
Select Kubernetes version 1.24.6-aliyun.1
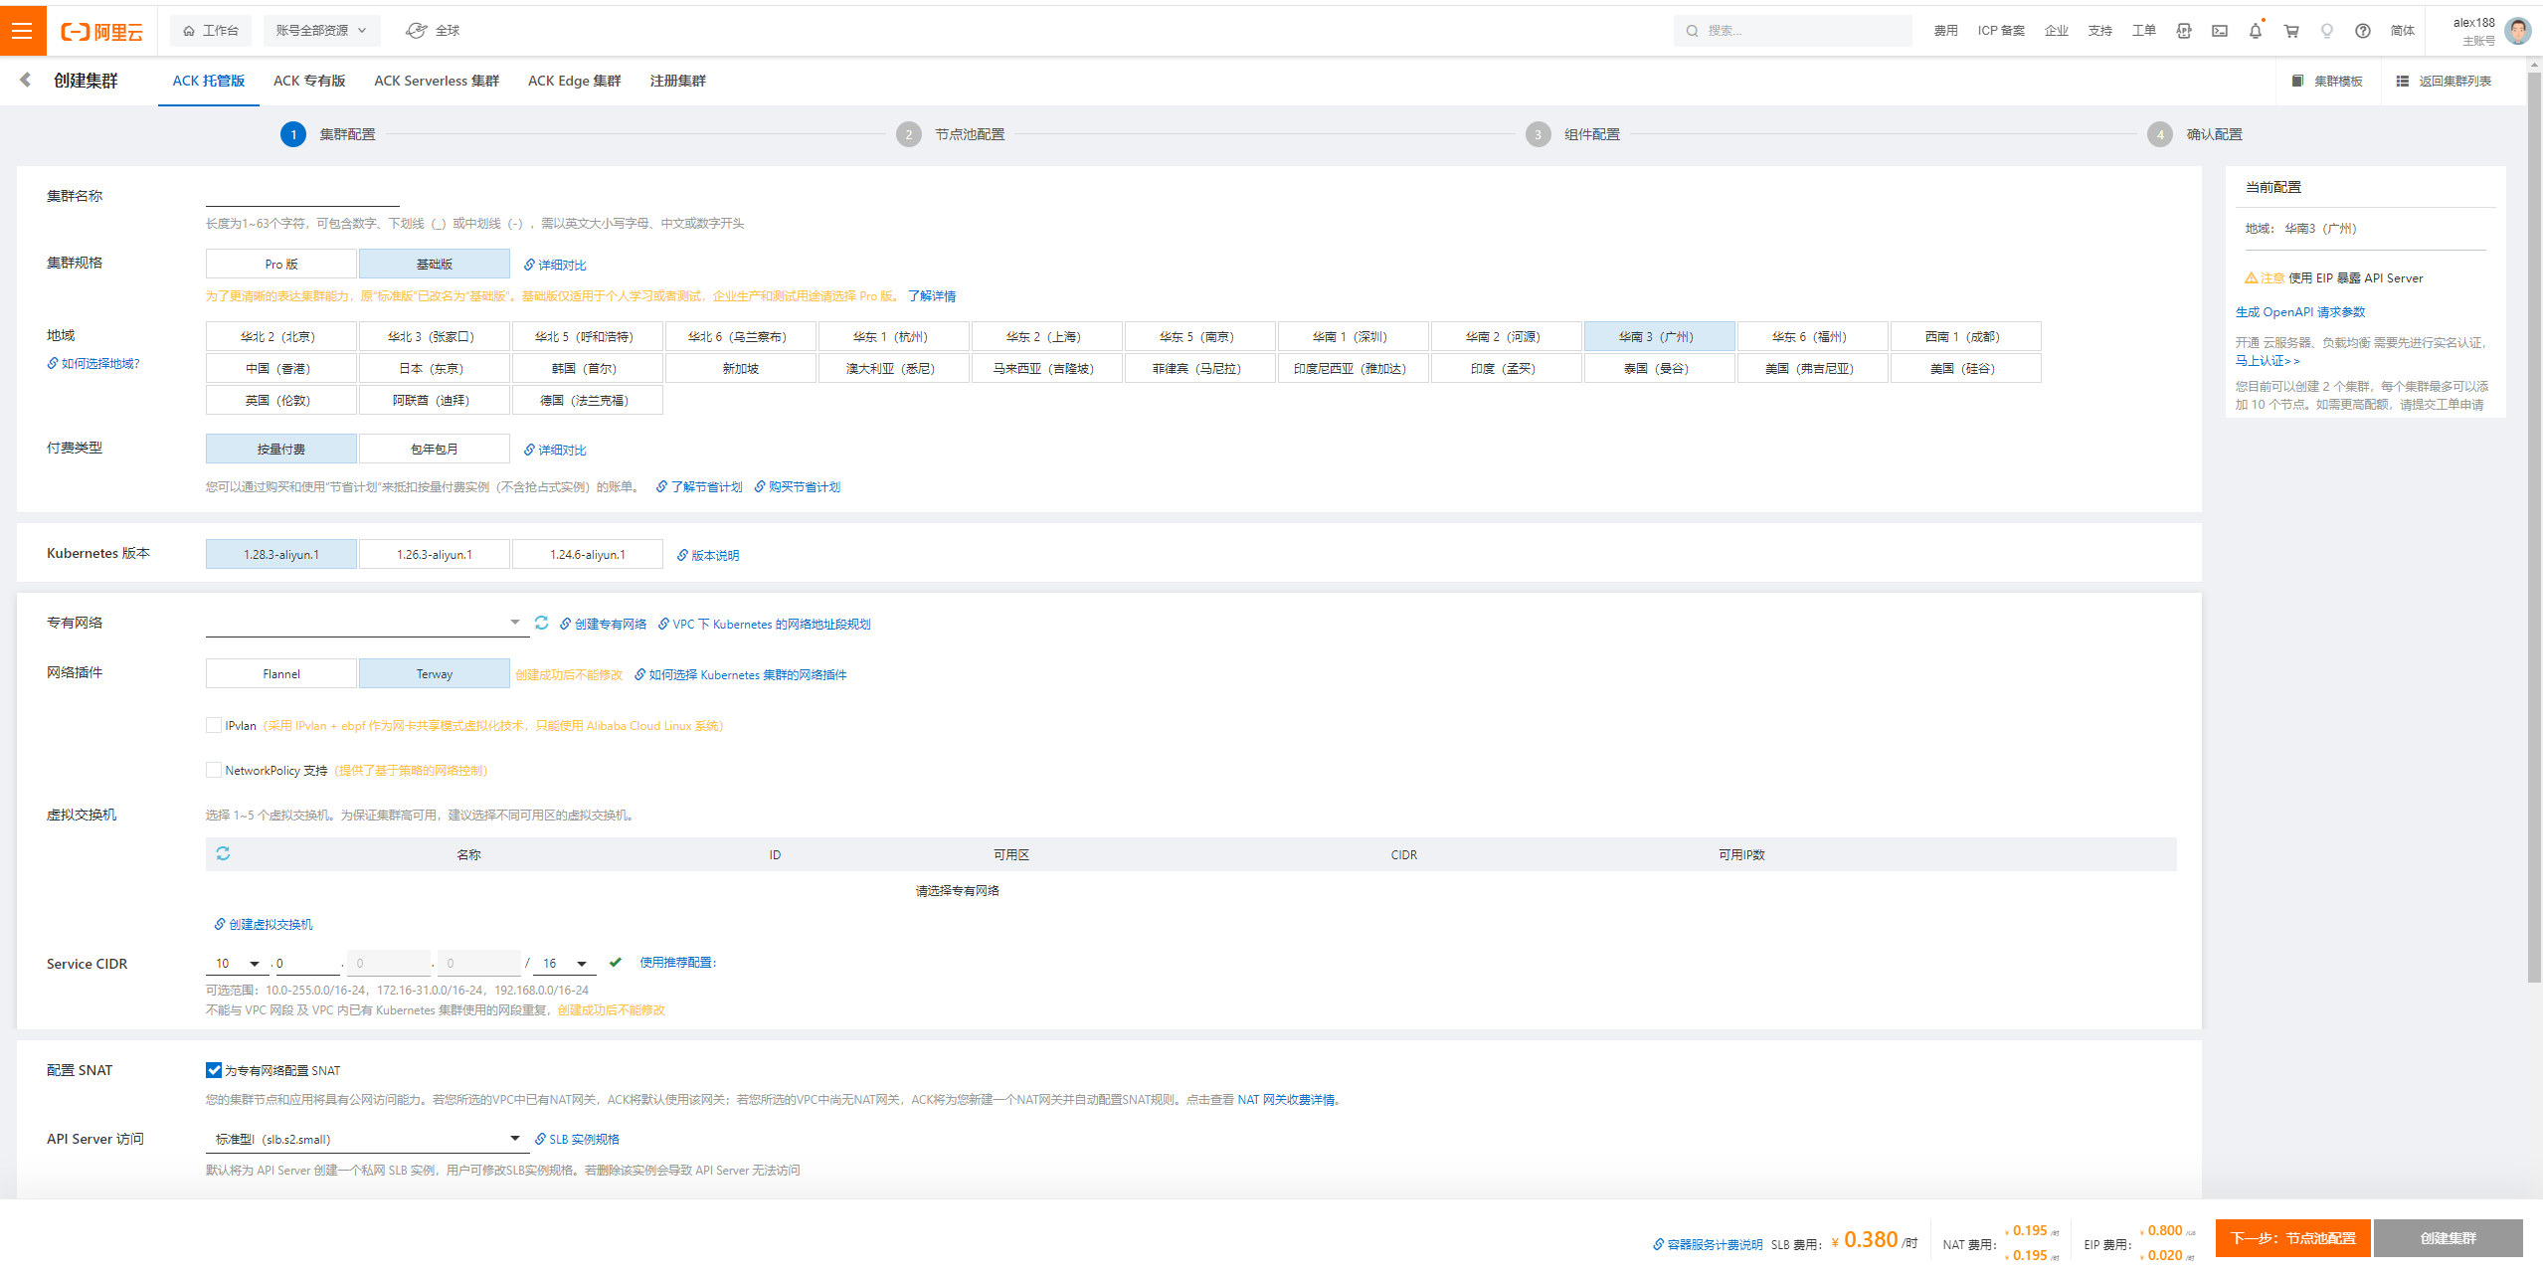(588, 554)
